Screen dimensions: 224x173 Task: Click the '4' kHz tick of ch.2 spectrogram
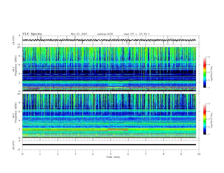20,120
